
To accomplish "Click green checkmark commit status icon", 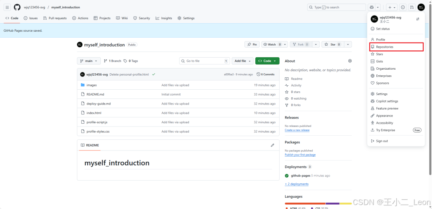I will pyautogui.click(x=154, y=74).
